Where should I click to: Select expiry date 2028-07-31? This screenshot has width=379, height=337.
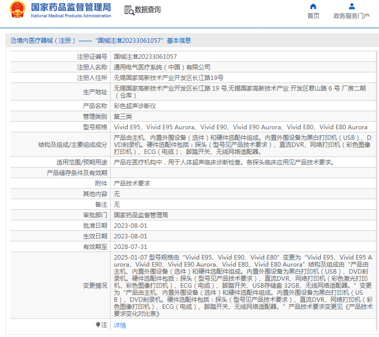tap(131, 247)
